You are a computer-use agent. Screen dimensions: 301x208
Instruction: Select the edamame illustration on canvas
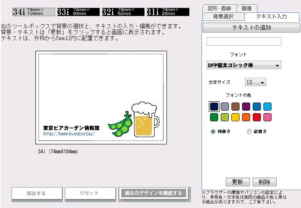pyautogui.click(x=120, y=125)
